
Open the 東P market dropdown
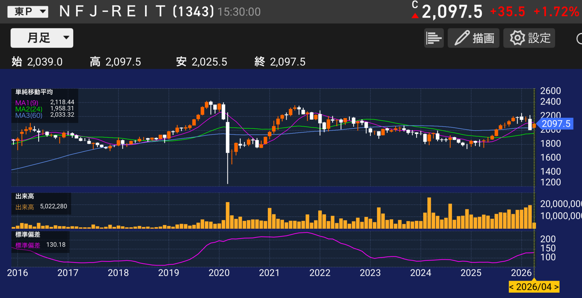tap(28, 12)
